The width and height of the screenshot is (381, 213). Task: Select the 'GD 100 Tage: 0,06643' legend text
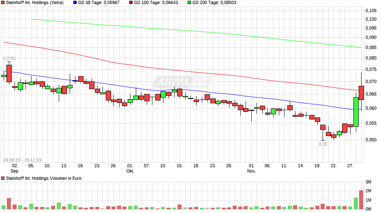pos(156,3)
